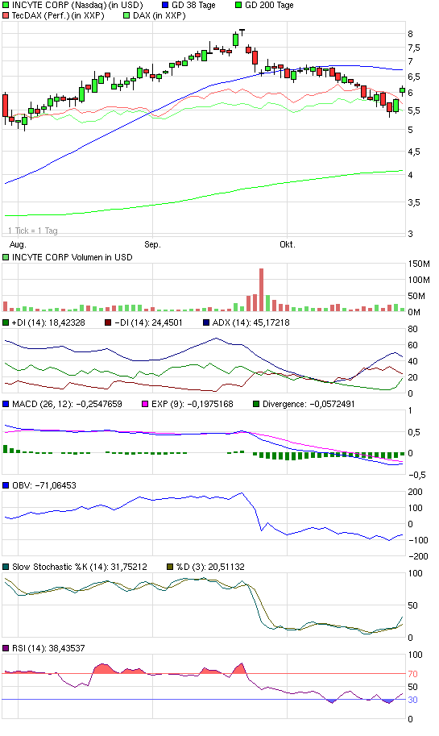This screenshot has width=439, height=736.
Task: Click the blue OBV legend swatch
Action: click(x=6, y=485)
